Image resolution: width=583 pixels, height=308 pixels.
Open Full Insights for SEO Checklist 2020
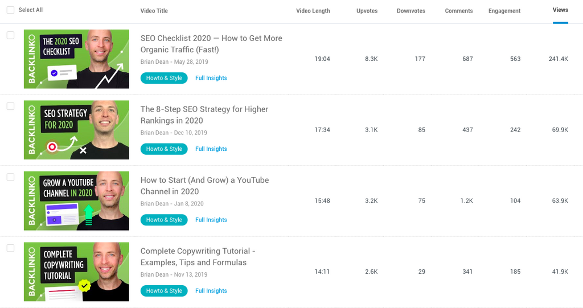(x=211, y=78)
